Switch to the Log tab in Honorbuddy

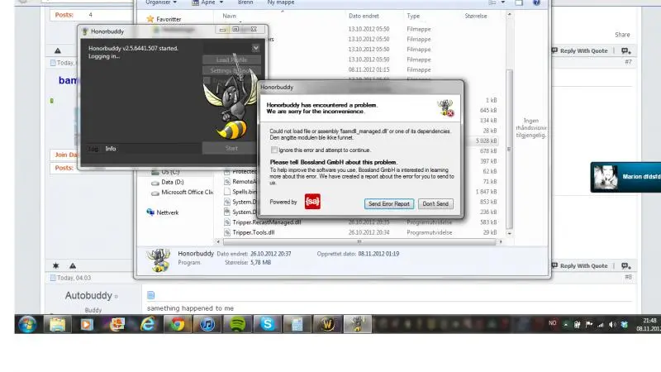93,149
